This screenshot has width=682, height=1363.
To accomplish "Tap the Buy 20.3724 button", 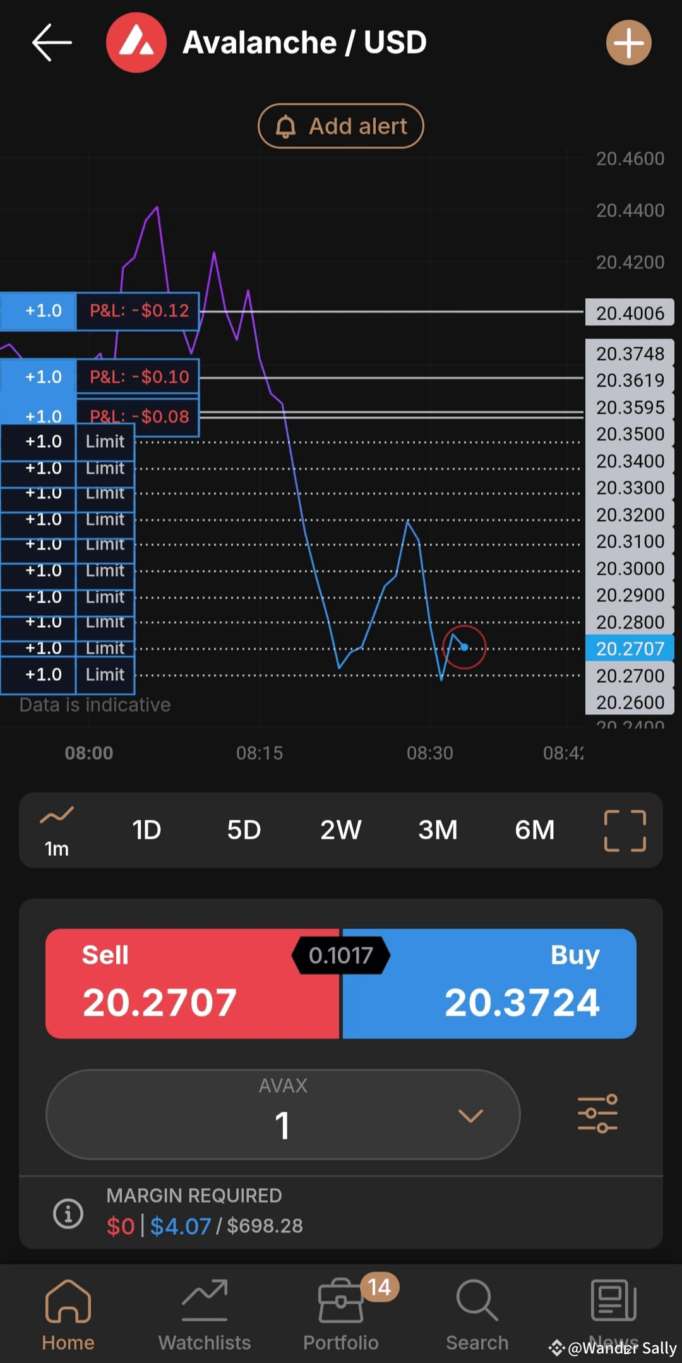I will [489, 983].
